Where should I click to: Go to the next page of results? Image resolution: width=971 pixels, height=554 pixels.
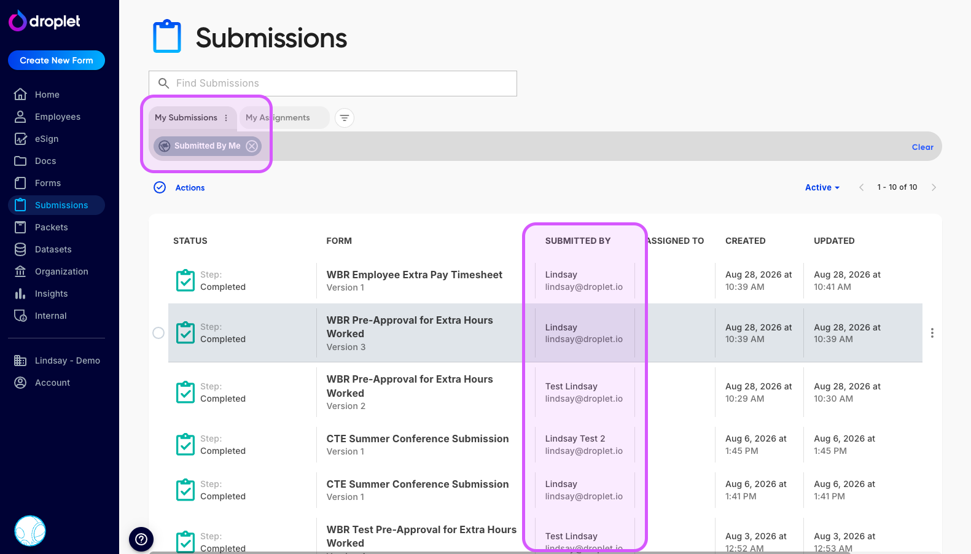click(x=934, y=187)
